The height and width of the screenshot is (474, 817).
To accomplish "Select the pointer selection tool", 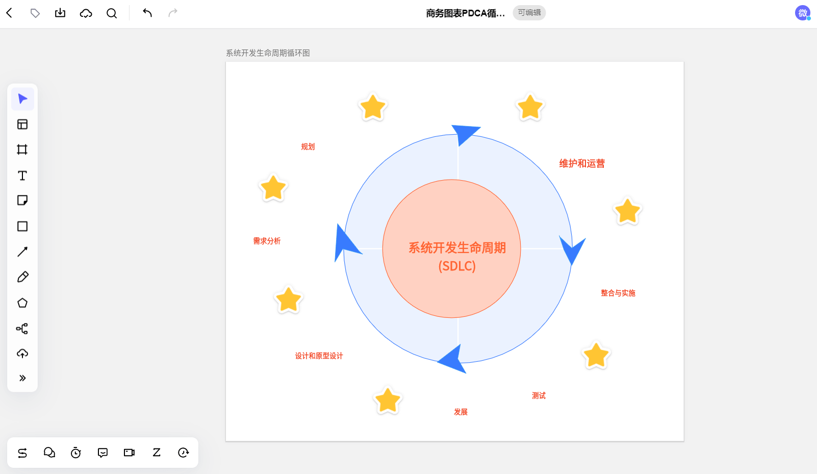I will click(23, 99).
